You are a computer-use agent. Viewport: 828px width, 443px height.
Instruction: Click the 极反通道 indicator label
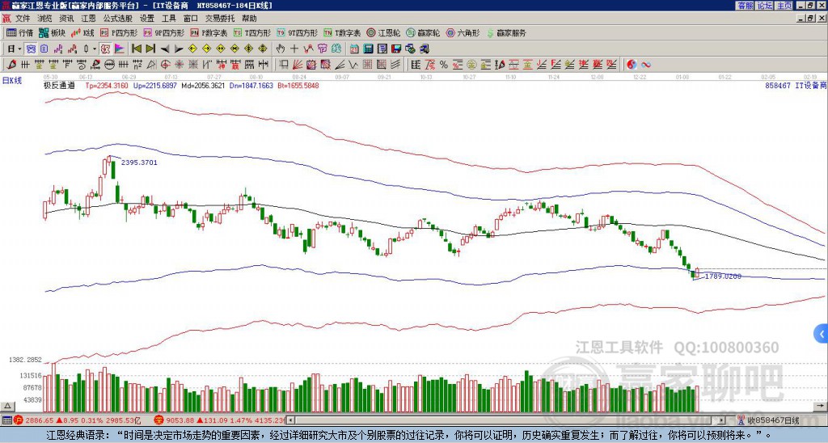pos(59,86)
